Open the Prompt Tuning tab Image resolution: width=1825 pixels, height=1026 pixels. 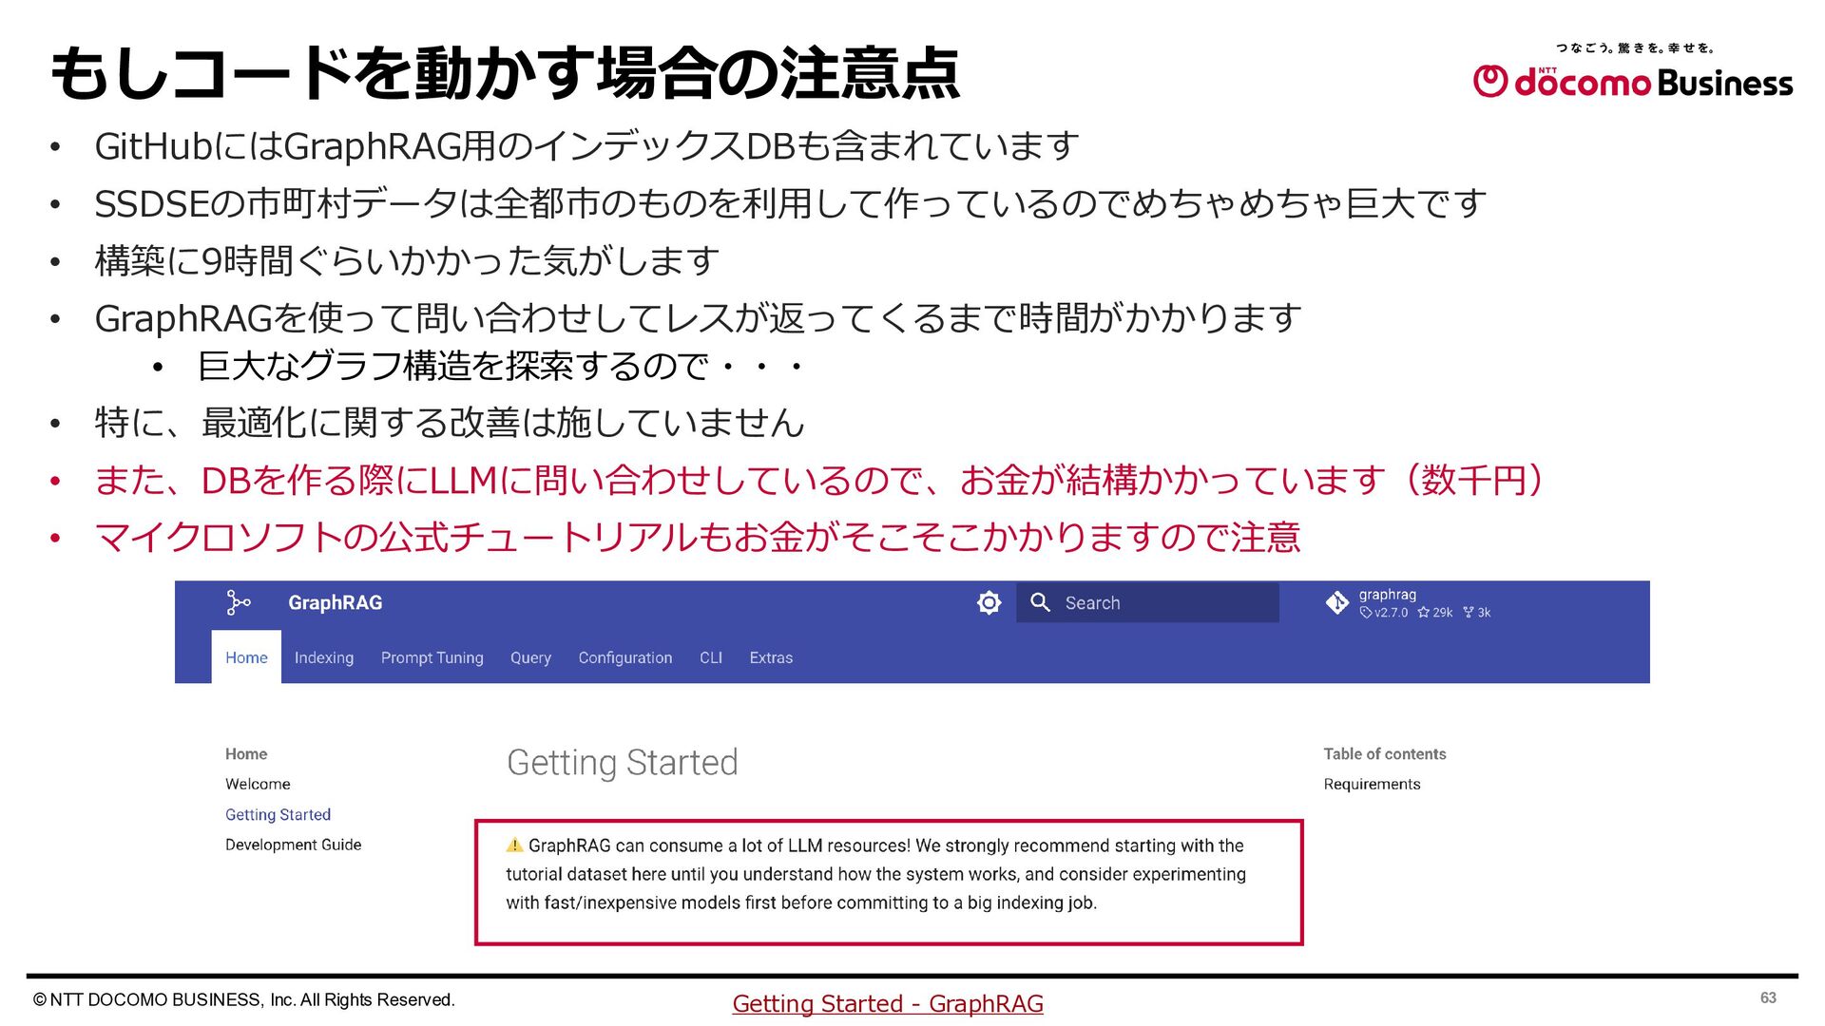click(432, 657)
